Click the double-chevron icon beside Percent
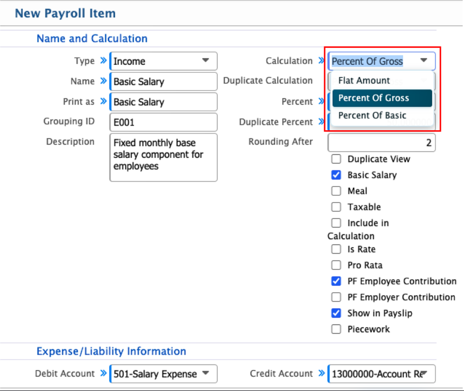The width and height of the screenshot is (464, 391). click(x=322, y=101)
